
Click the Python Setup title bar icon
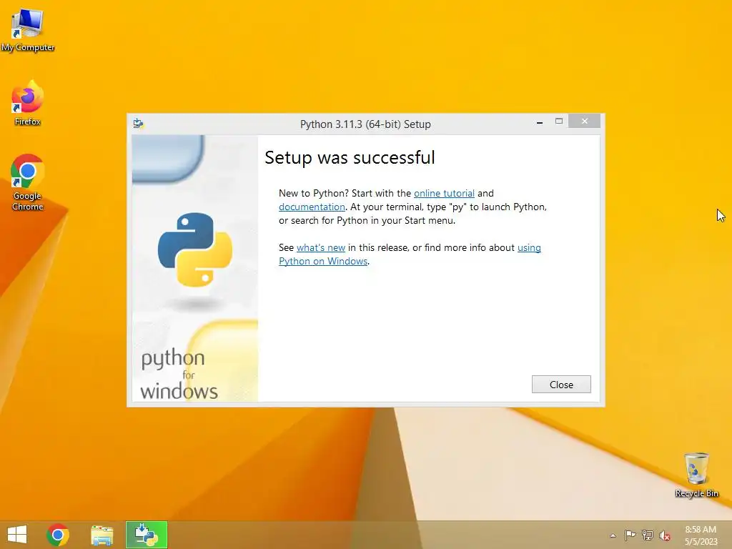pyautogui.click(x=138, y=123)
